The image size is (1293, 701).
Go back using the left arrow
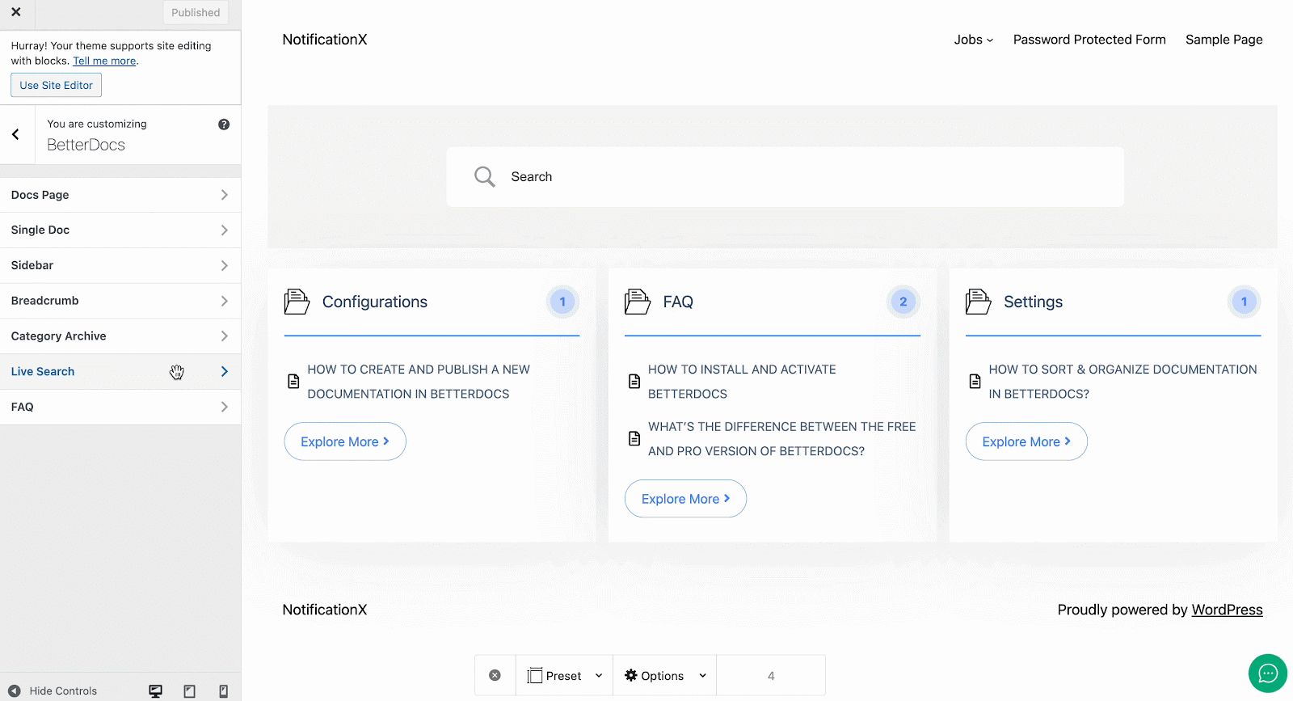[15, 134]
